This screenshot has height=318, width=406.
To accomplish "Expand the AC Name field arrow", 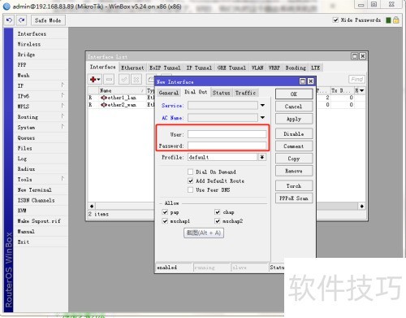I will tap(262, 118).
